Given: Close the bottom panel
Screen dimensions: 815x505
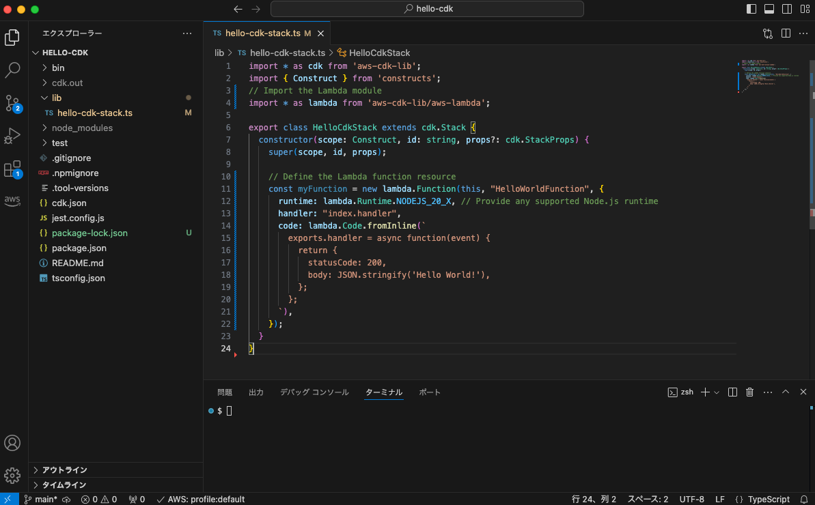Looking at the screenshot, I should click(x=803, y=392).
